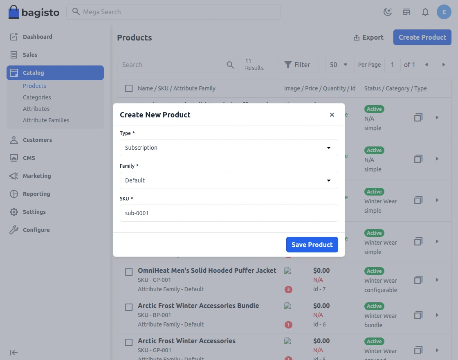Check the select-all checkbox in the table header
Image resolution: width=458 pixels, height=360 pixels.
pyautogui.click(x=129, y=88)
